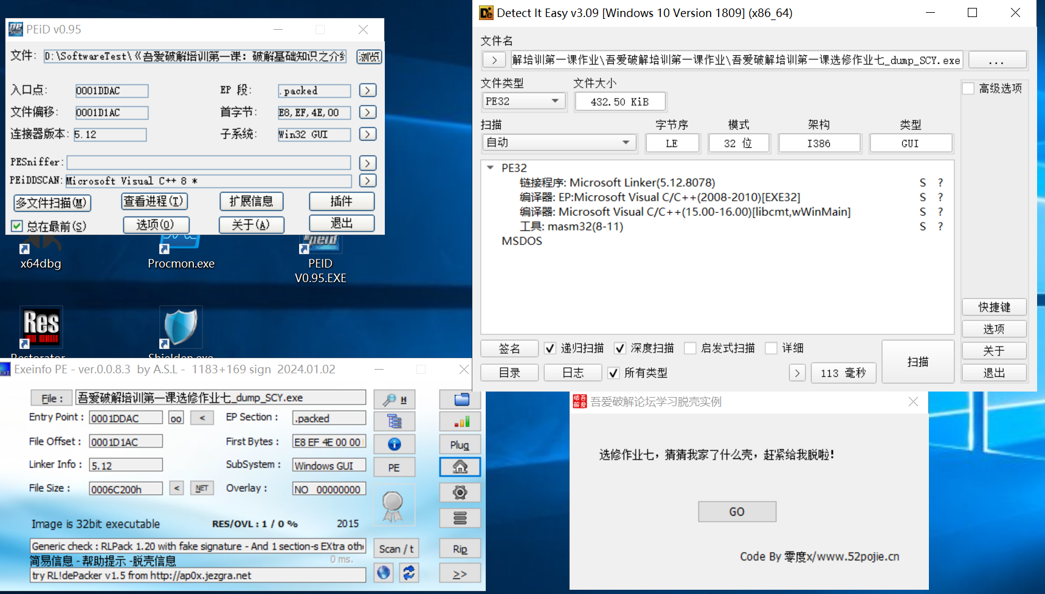Click the bar chart statistics icon in Exeinfo PE

(x=460, y=421)
